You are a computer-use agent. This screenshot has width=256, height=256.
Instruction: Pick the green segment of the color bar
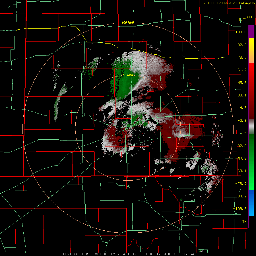point(251,162)
